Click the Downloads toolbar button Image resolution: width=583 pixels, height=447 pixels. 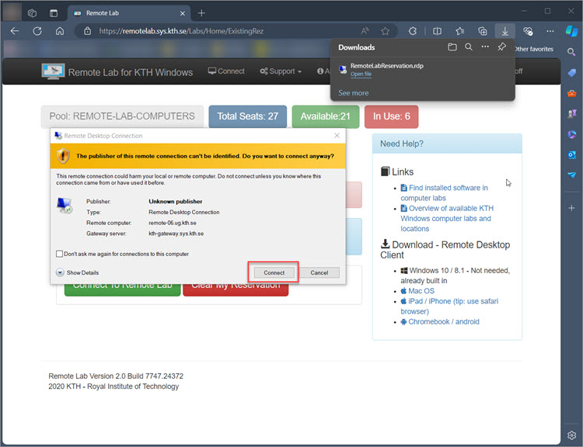tap(504, 31)
